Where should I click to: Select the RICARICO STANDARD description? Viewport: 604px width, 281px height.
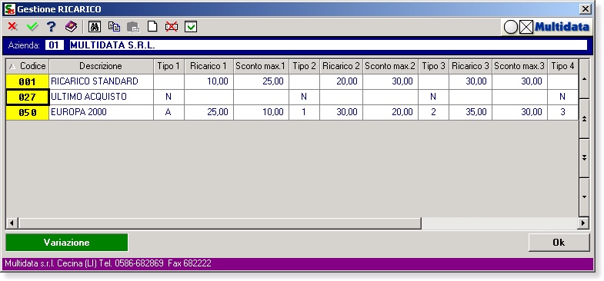pyautogui.click(x=102, y=81)
